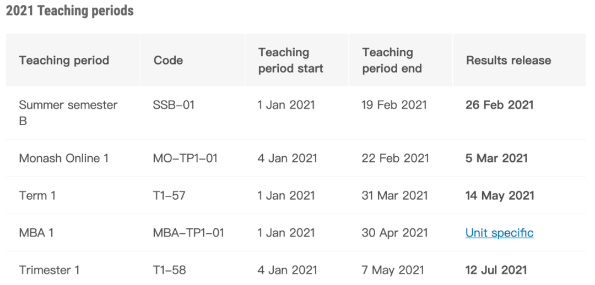
Task: Select the Trimester 1 row label
Action: coord(50,270)
